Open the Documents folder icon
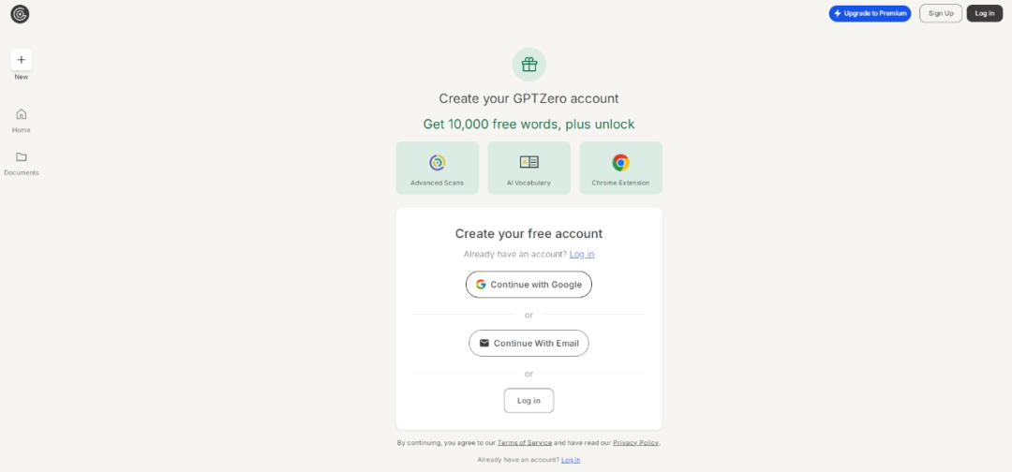Screen dimensions: 1012x472 point(22,157)
